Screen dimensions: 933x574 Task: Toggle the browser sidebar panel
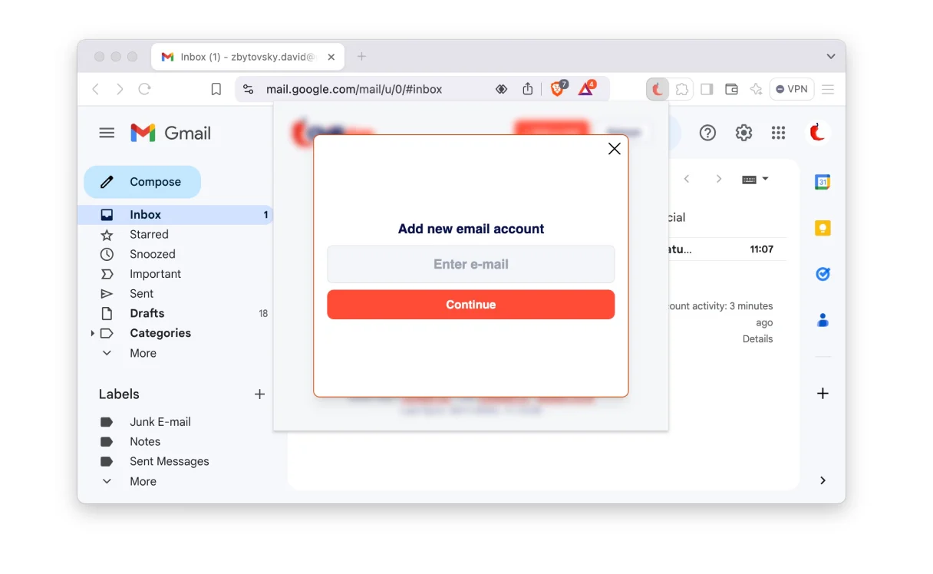point(707,89)
